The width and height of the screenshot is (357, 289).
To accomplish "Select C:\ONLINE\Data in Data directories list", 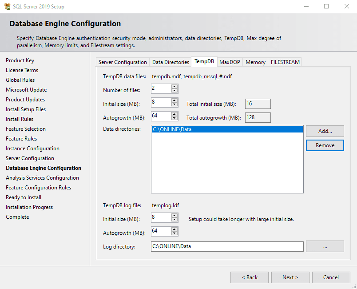I will click(x=227, y=130).
